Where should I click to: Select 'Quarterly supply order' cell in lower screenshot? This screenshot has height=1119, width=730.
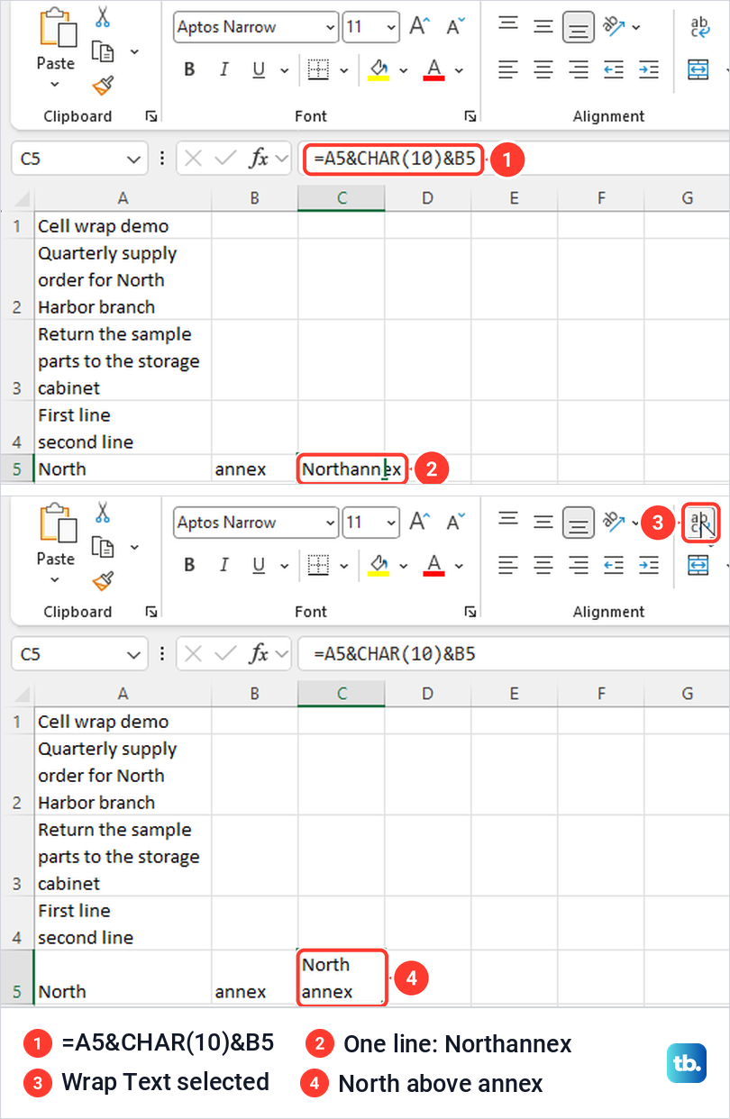point(123,775)
